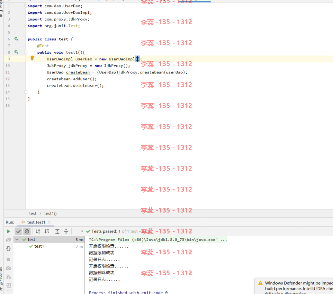Toggle Show Ignored tests button

pos(27,231)
